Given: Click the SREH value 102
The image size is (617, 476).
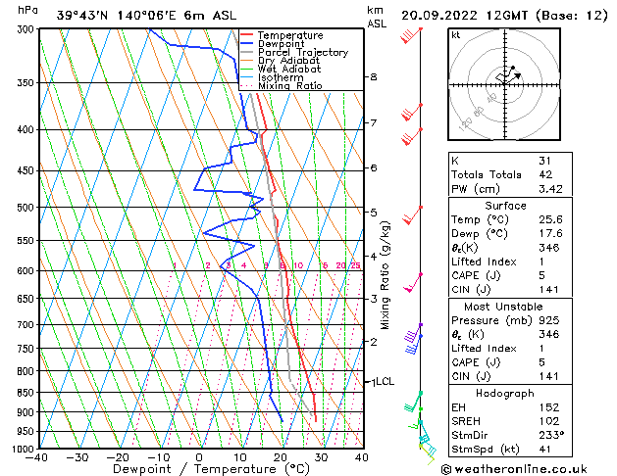Looking at the screenshot, I should point(549,421).
